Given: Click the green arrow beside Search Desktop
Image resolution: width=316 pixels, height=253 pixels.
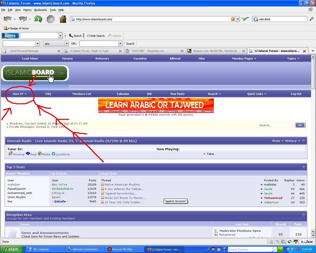Looking at the screenshot, I should click(x=280, y=249).
